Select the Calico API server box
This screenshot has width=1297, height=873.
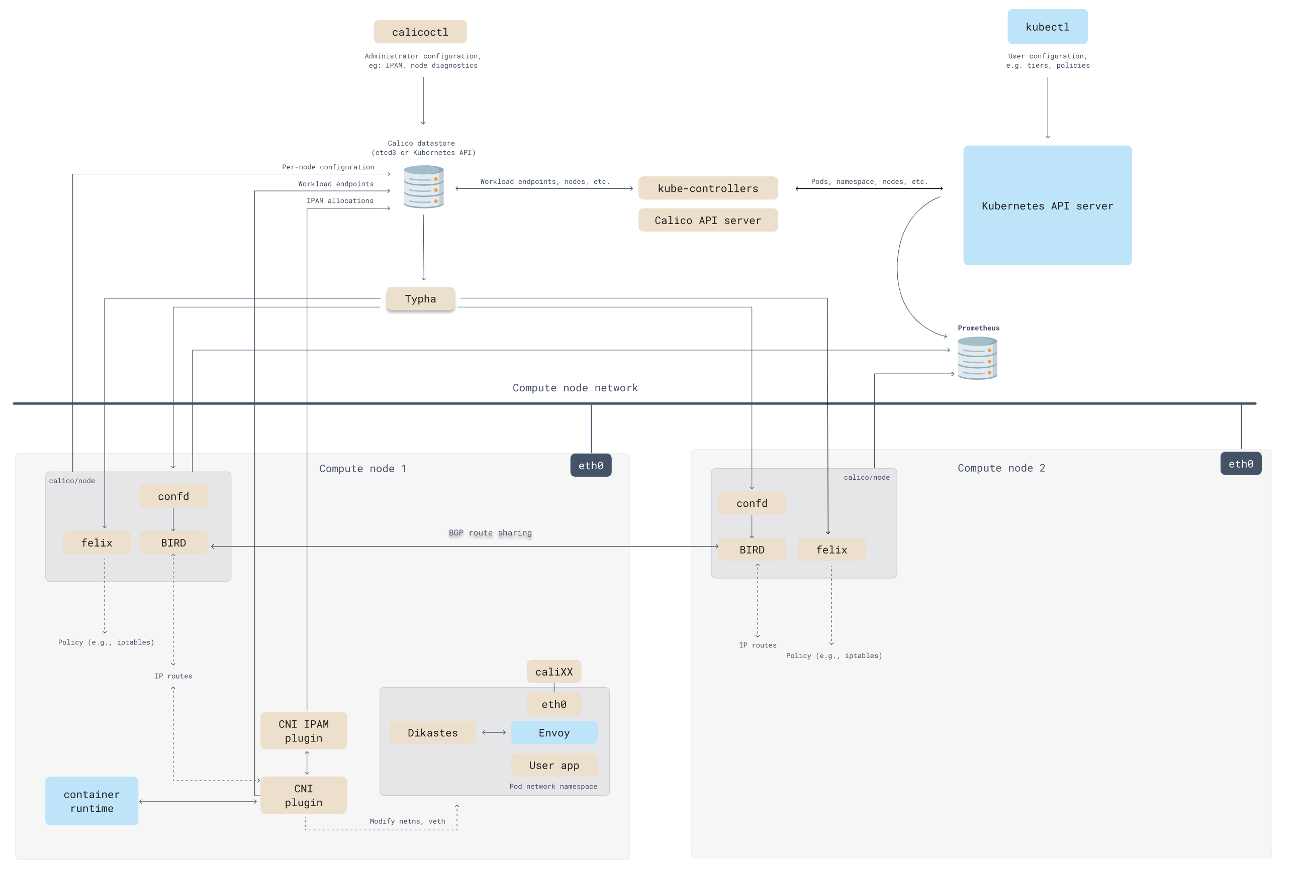point(707,221)
